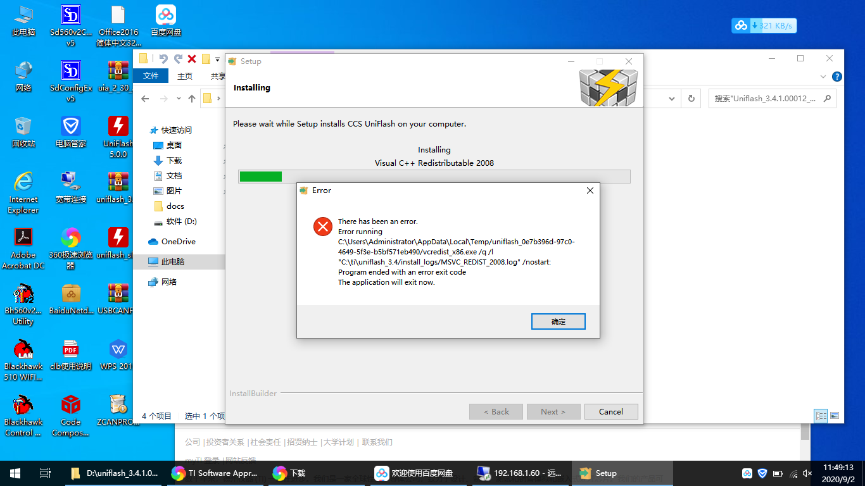Select 软件 (D:) drive in the sidebar
The image size is (865, 486).
coord(175,221)
